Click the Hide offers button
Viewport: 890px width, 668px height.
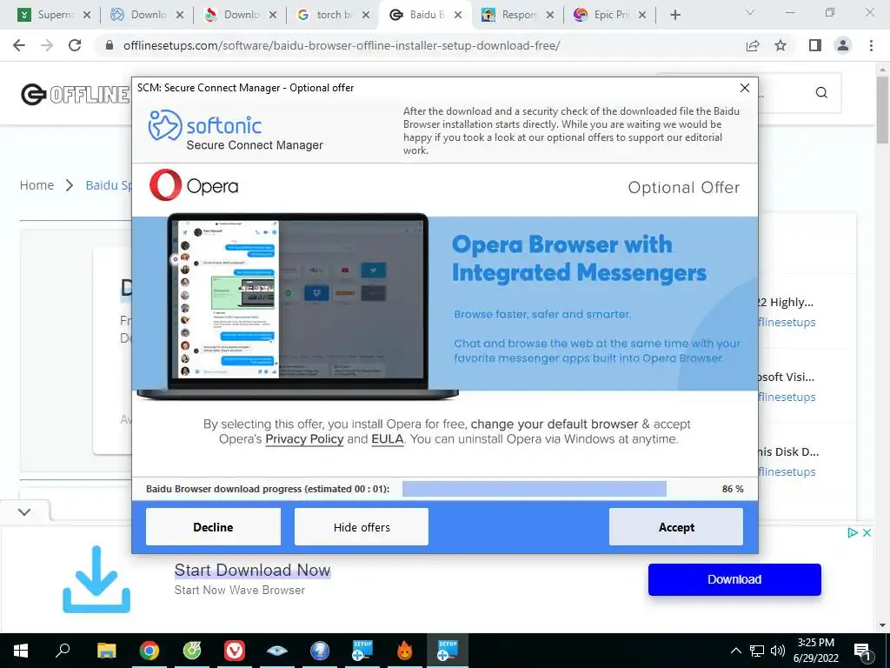coord(361,526)
